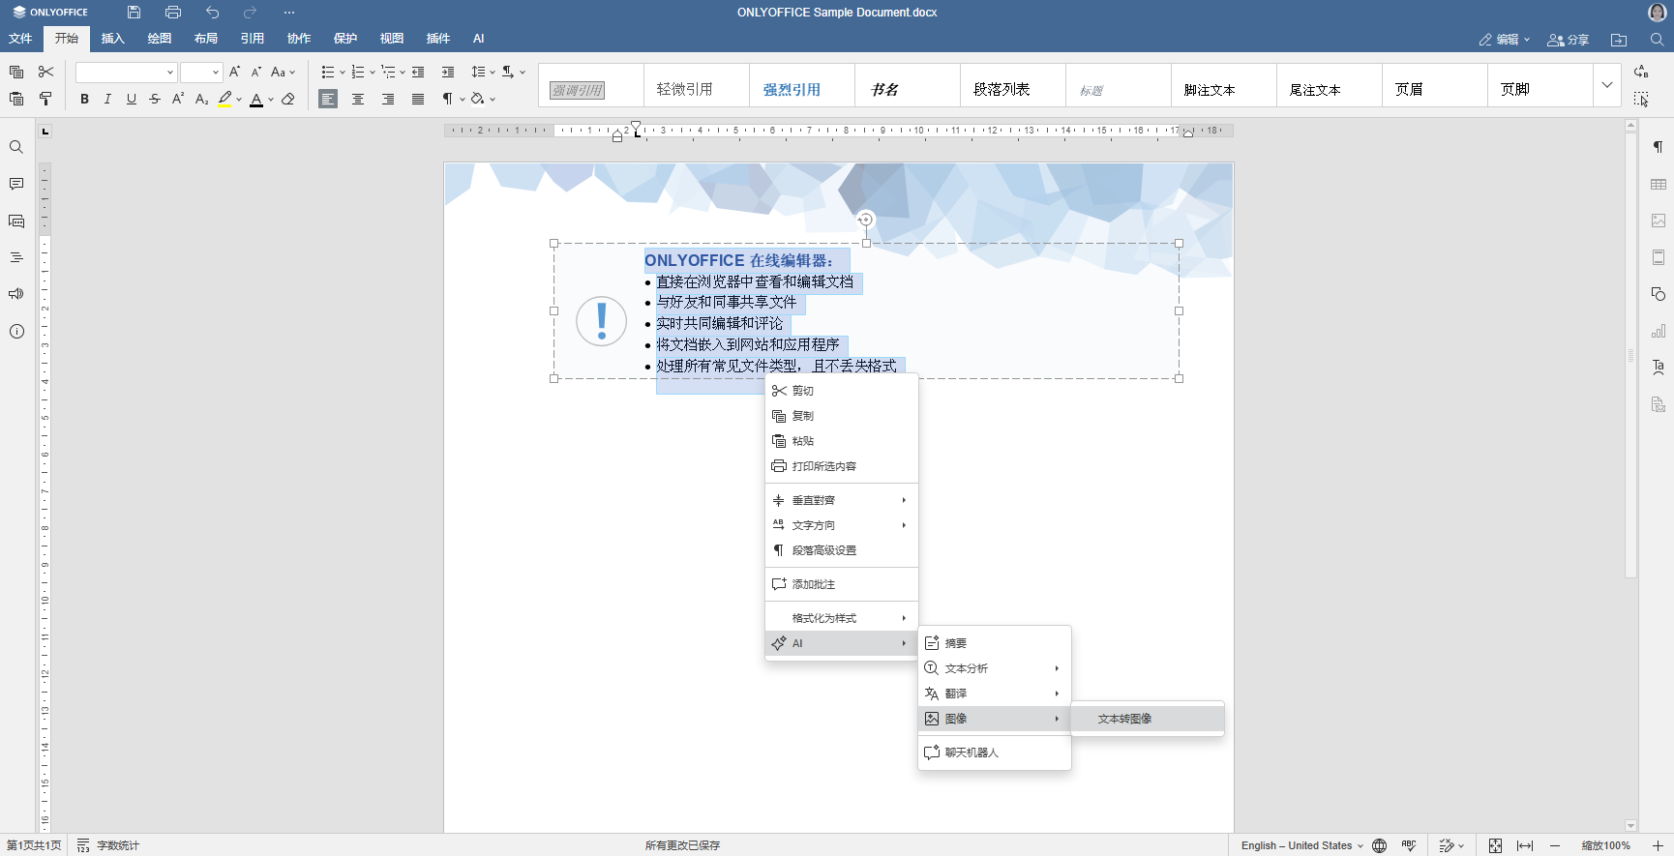Toggle Bold formatting
1674x856 pixels.
84,99
